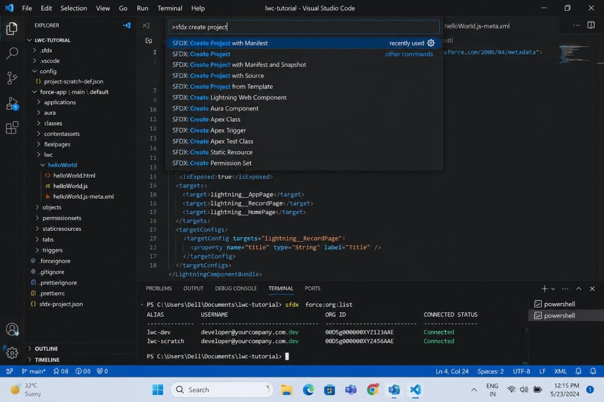Open Microsoft Store from taskbar

coord(330,389)
